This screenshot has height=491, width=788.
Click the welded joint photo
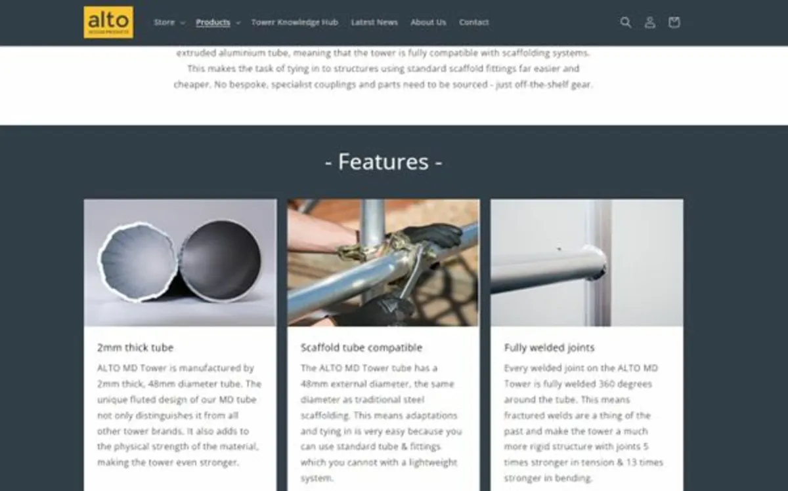pos(587,262)
